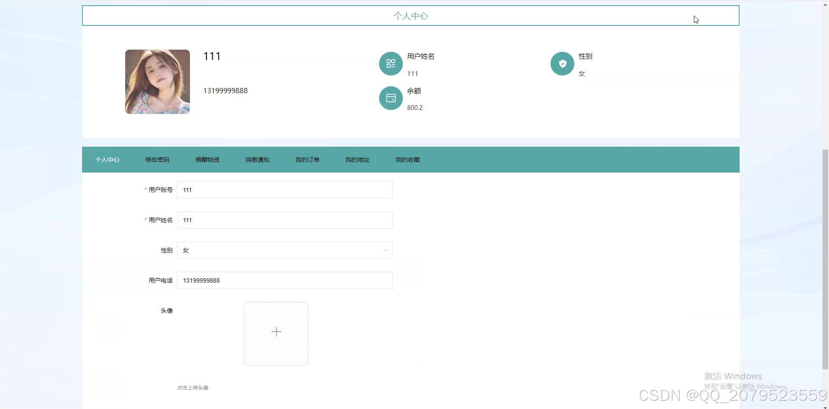Open the 捐赠物资 tab
Screen dimensions: 829x409
coord(207,160)
